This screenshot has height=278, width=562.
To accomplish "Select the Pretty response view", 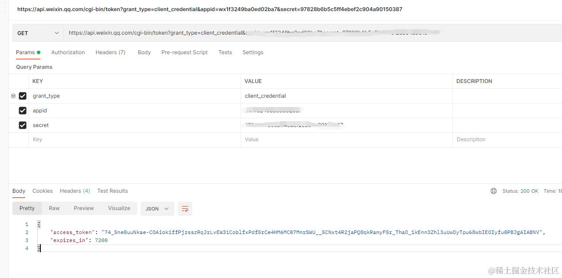I will [x=27, y=208].
